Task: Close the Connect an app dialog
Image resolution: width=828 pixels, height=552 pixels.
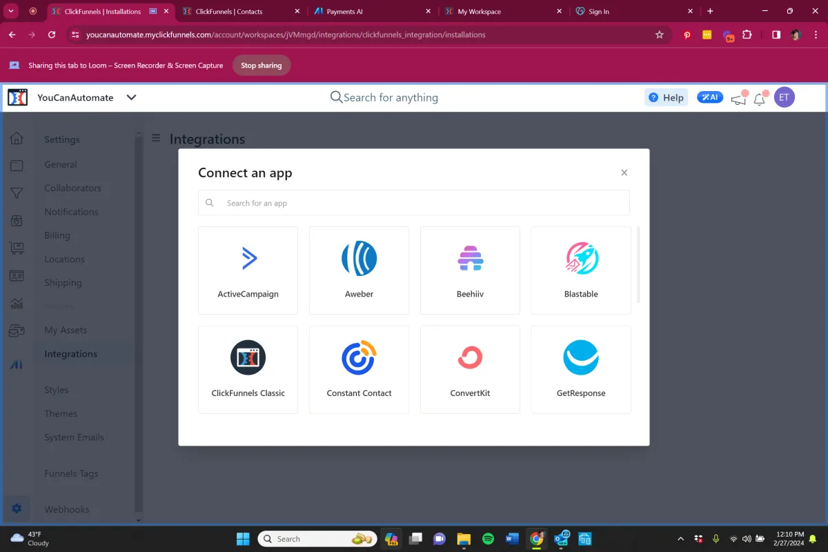Action: [x=624, y=172]
